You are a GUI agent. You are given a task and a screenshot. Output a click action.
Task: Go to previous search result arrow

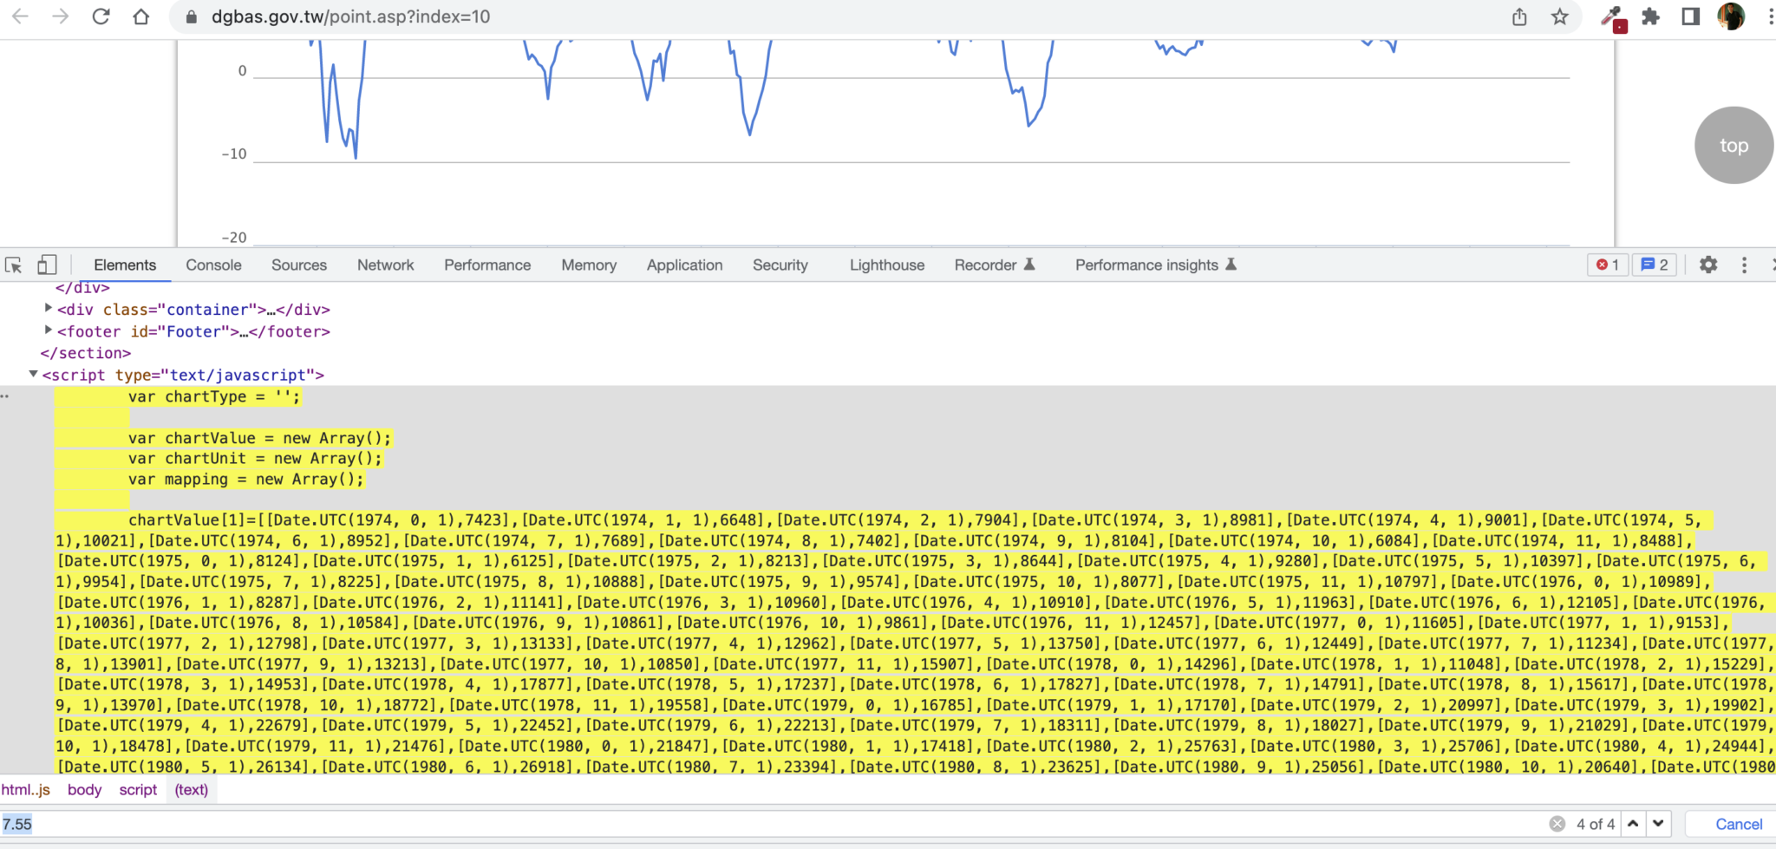click(x=1633, y=824)
